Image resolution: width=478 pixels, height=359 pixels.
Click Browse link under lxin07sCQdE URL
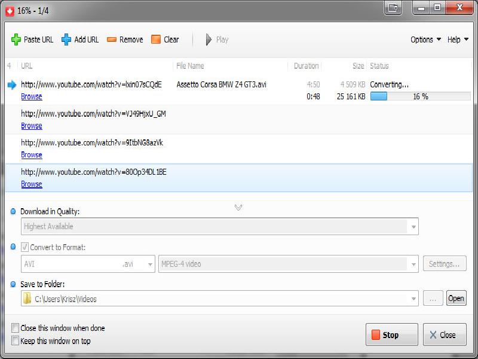(32, 96)
